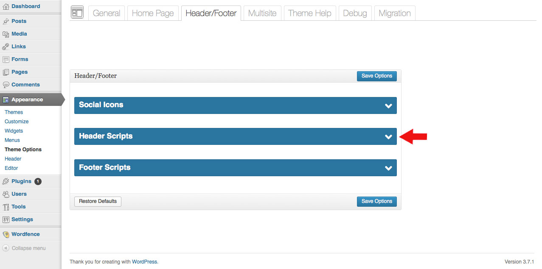Expand the Header Scripts chevron

(388, 137)
